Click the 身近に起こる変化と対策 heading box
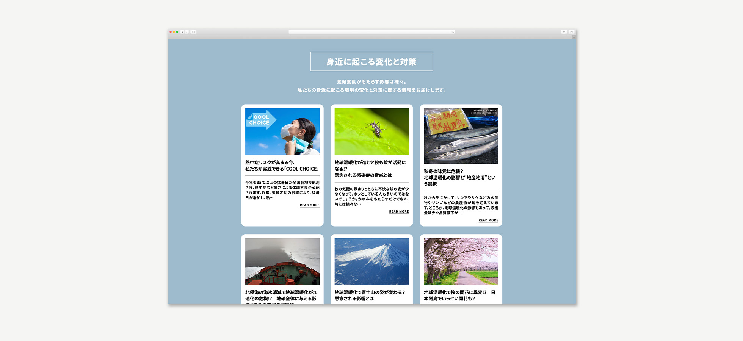This screenshot has height=341, width=743. [371, 61]
